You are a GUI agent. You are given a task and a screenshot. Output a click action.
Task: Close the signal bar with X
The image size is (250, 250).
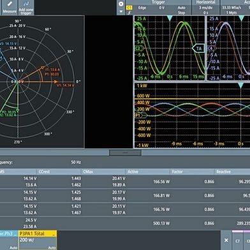(226, 240)
